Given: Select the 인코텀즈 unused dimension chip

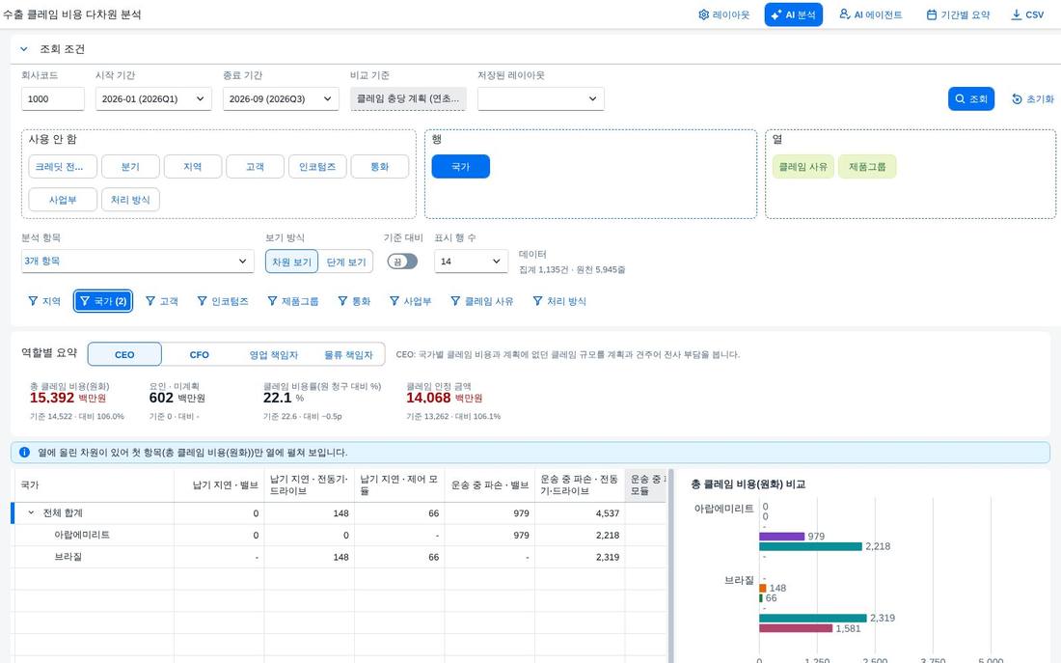Looking at the screenshot, I should 317,167.
